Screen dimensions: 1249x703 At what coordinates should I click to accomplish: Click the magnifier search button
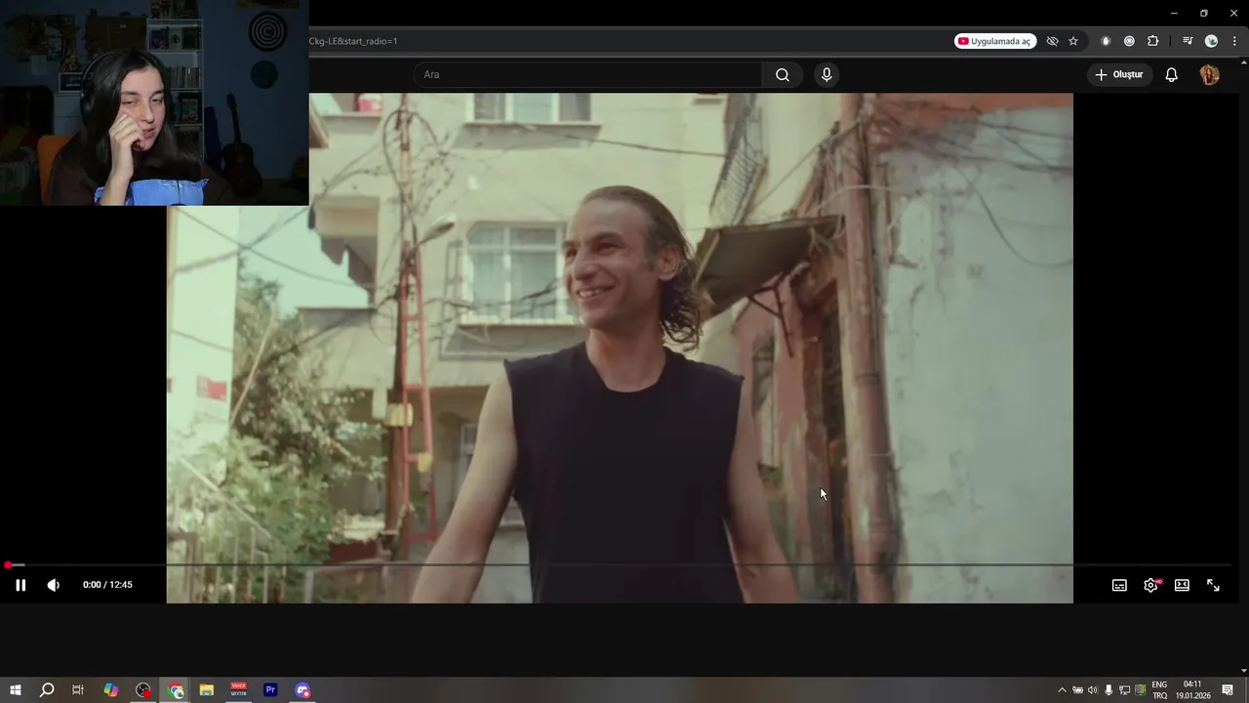coord(783,74)
